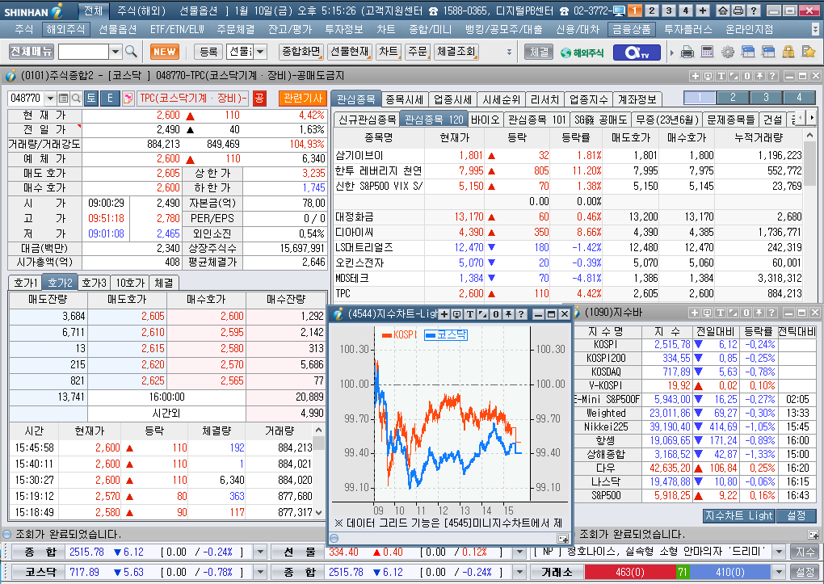The width and height of the screenshot is (824, 584).
Task: Switch to virtual screen 1
Action: [x=635, y=11]
